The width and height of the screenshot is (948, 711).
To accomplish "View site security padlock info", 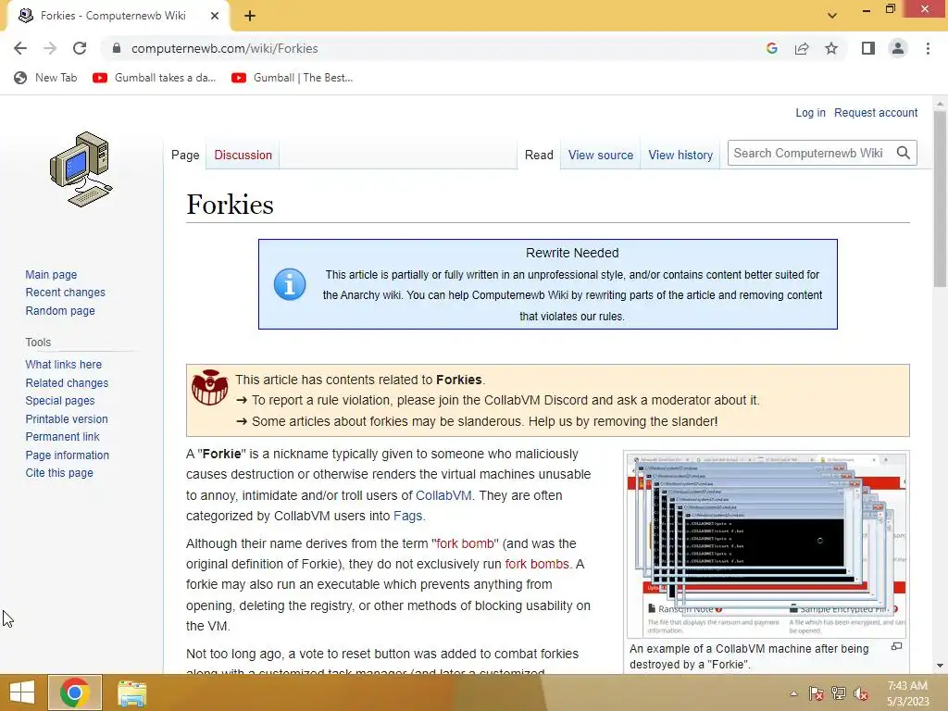I will (117, 48).
